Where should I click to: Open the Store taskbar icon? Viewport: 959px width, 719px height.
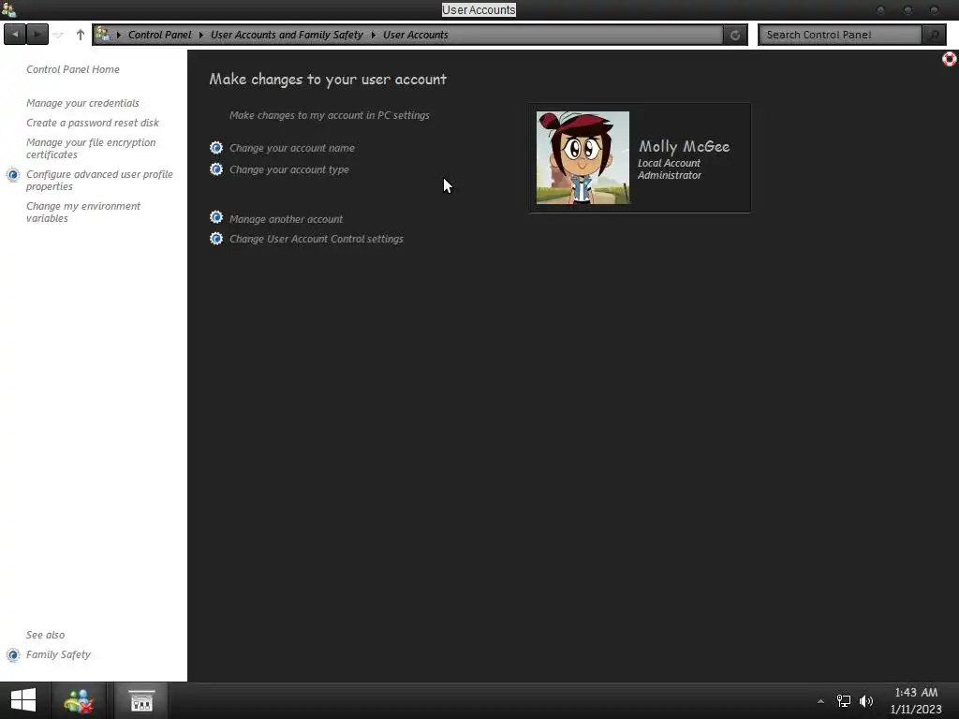[141, 700]
